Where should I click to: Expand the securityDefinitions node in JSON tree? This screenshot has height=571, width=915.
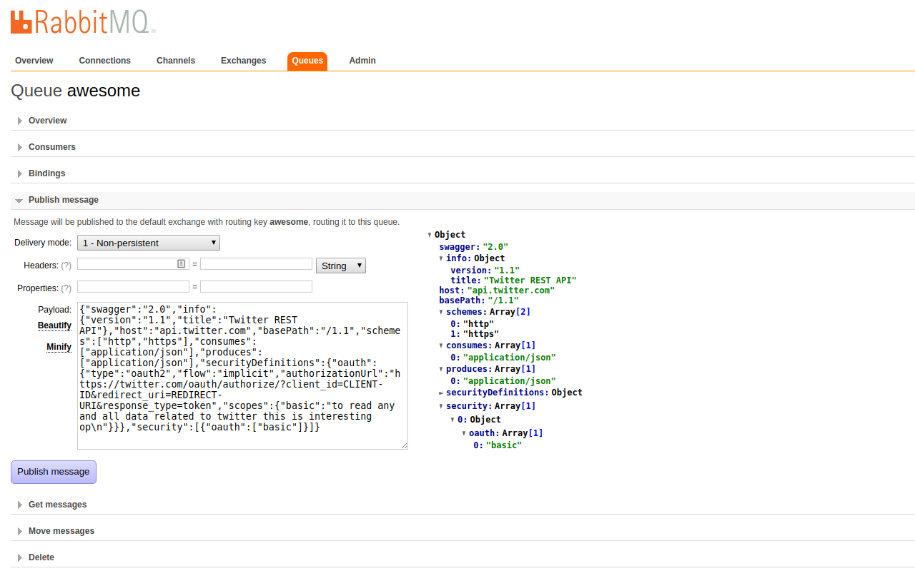tap(442, 393)
